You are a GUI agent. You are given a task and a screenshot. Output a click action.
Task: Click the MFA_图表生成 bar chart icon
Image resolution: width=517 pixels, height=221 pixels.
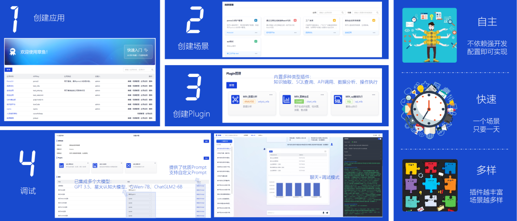click(287, 100)
